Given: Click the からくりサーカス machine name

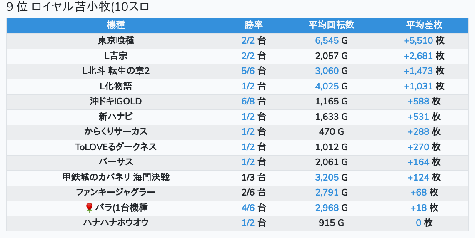Looking at the screenshot, I should 116,132.
